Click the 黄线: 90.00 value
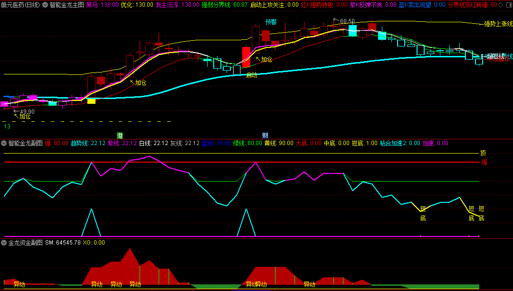The width and height of the screenshot is (513, 291). pyautogui.click(x=279, y=143)
